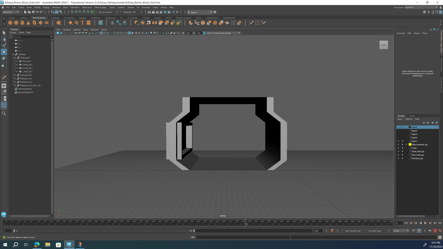Viewport: 443px width, 249px height.
Task: Select the Rotate tool in toolbox
Action: [x=4, y=58]
